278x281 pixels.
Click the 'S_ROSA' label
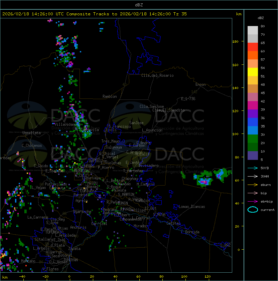tap(159, 214)
